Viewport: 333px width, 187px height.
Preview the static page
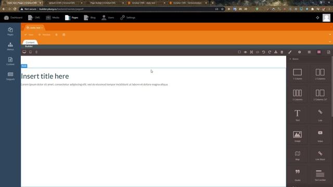(x=44, y=35)
